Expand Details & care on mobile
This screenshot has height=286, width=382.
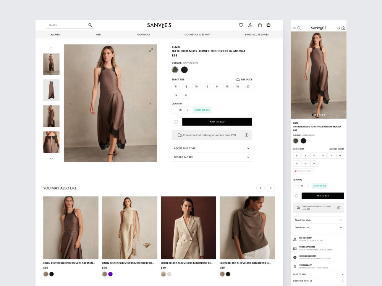(319, 227)
